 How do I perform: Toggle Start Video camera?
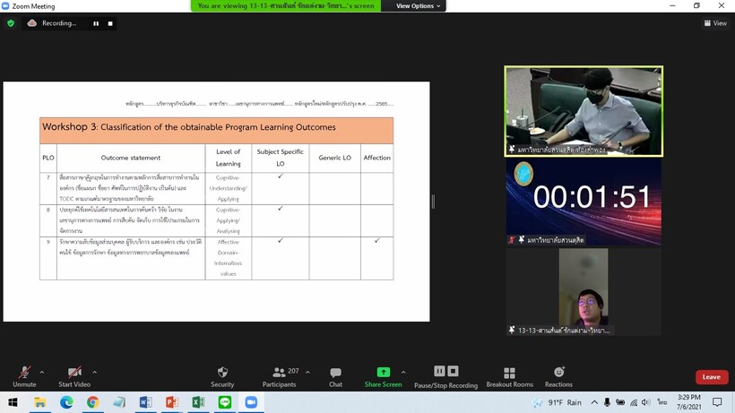click(x=74, y=373)
